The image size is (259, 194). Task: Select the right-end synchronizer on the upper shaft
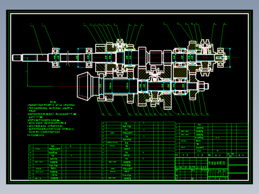(x=205, y=58)
